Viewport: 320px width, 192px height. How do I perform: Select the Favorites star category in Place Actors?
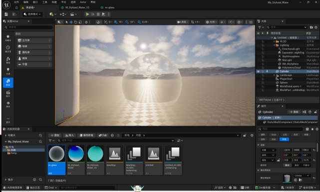8,38
